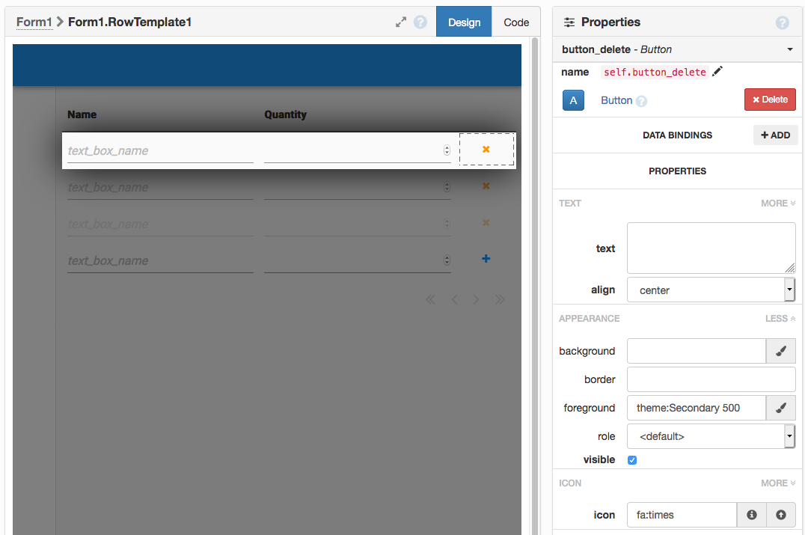Open the align dropdown

[711, 290]
